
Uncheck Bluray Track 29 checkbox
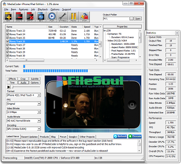pyautogui.click(x=8, y=52)
